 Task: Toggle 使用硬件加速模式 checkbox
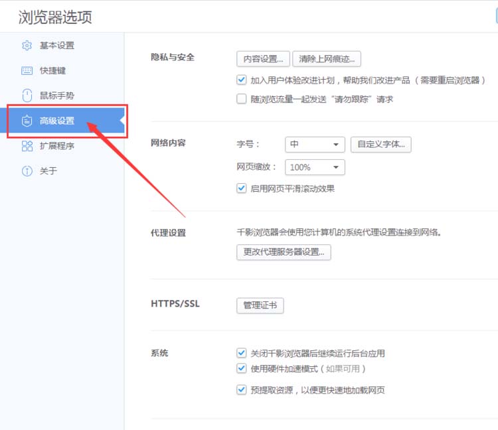(242, 368)
